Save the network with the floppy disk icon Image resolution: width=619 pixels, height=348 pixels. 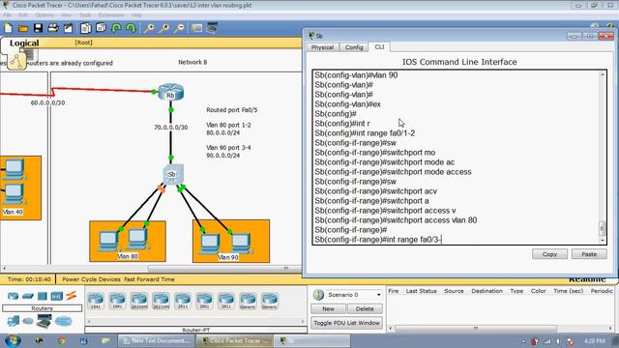point(38,28)
